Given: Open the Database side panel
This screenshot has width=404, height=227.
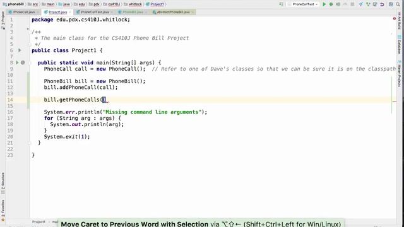Looking at the screenshot, I should point(399,45).
